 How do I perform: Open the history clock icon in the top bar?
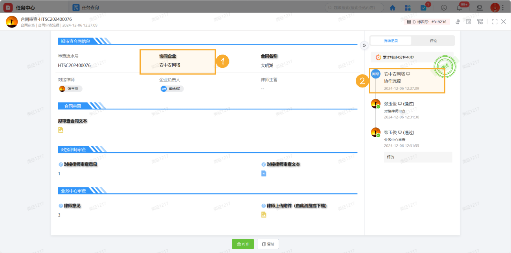pyautogui.click(x=444, y=7)
